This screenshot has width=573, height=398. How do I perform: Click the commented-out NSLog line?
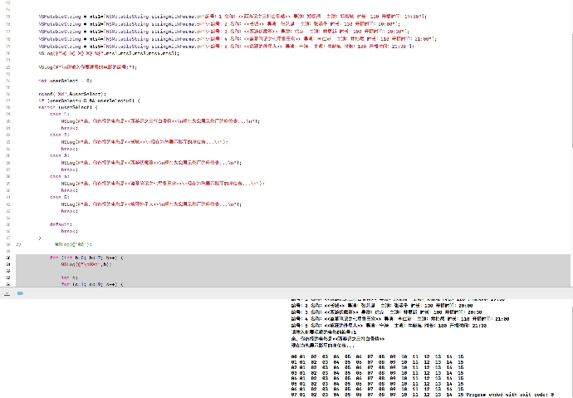click(54, 244)
